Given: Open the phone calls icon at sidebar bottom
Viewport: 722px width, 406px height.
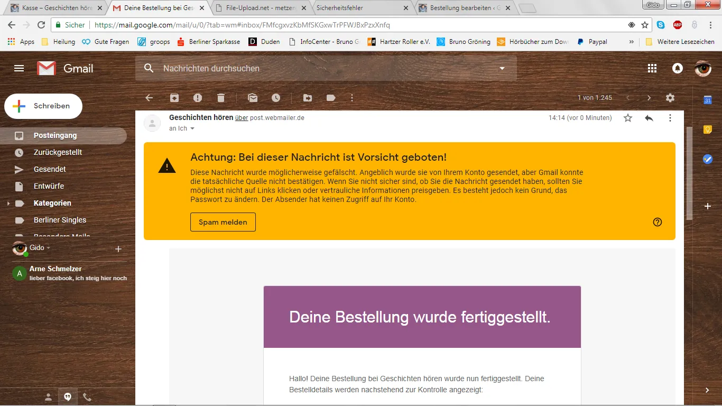Looking at the screenshot, I should coord(87,397).
